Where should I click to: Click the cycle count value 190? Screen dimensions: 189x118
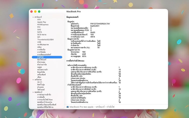tap(84, 52)
